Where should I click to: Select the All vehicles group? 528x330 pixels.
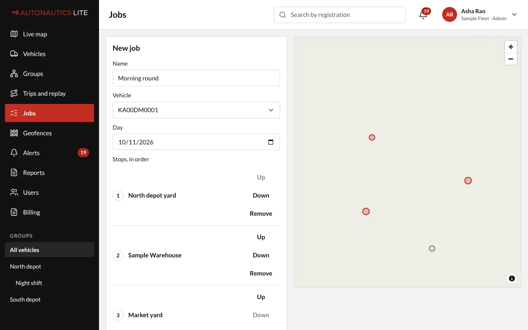point(49,250)
